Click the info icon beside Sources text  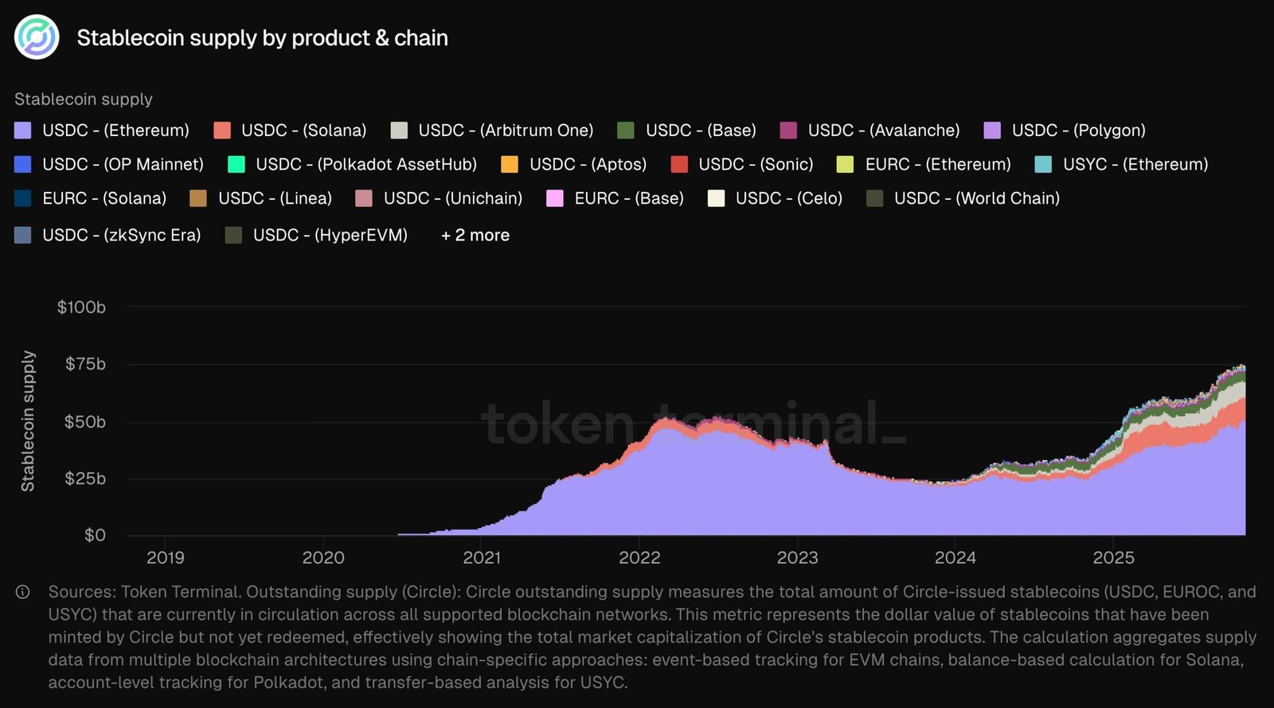(23, 592)
